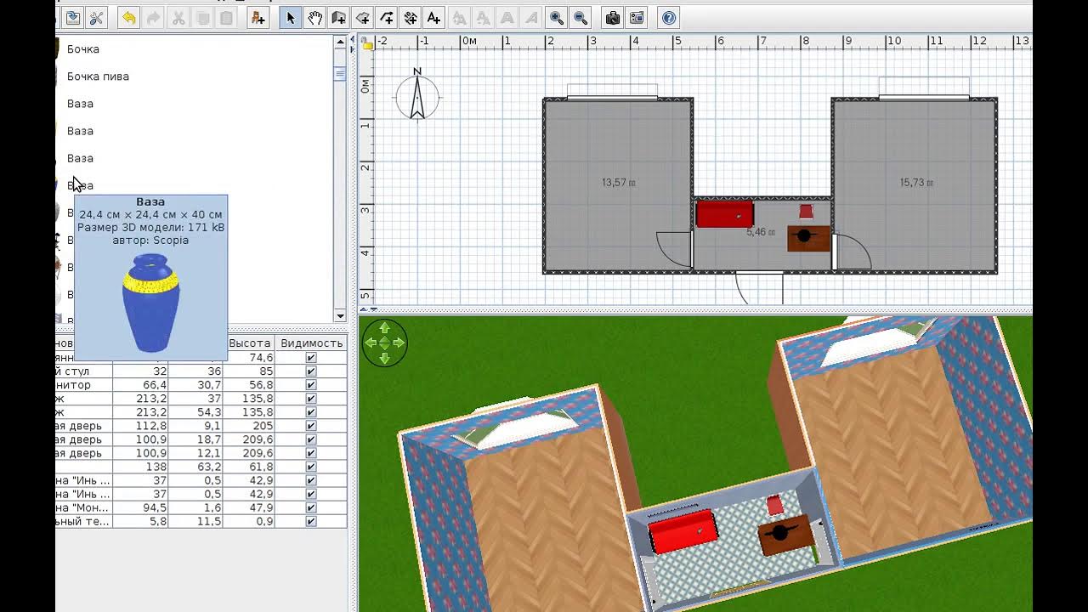Viewport: 1088px width, 612px height.
Task: Click the Copy toolbar icon
Action: coord(202,17)
